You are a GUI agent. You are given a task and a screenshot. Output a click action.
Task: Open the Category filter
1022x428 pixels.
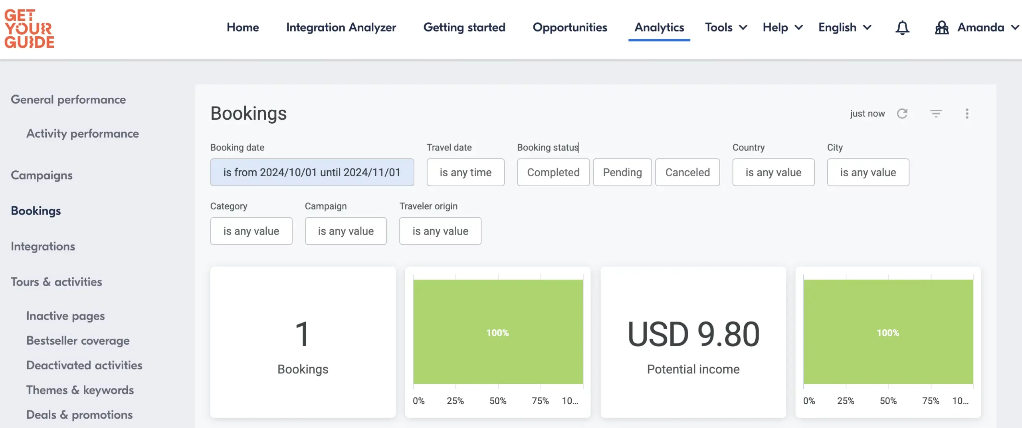point(251,231)
